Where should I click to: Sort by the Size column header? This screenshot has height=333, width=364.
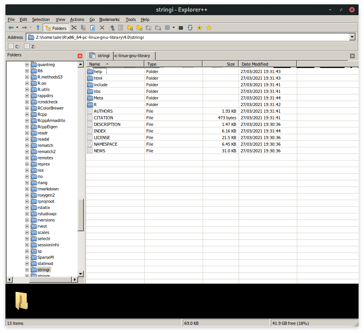pos(220,64)
